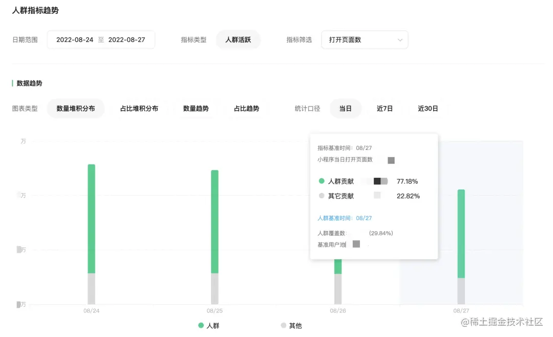This screenshot has width=553, height=337.
Task: Expand the 指标筛选 selector chevron
Action: [x=400, y=39]
